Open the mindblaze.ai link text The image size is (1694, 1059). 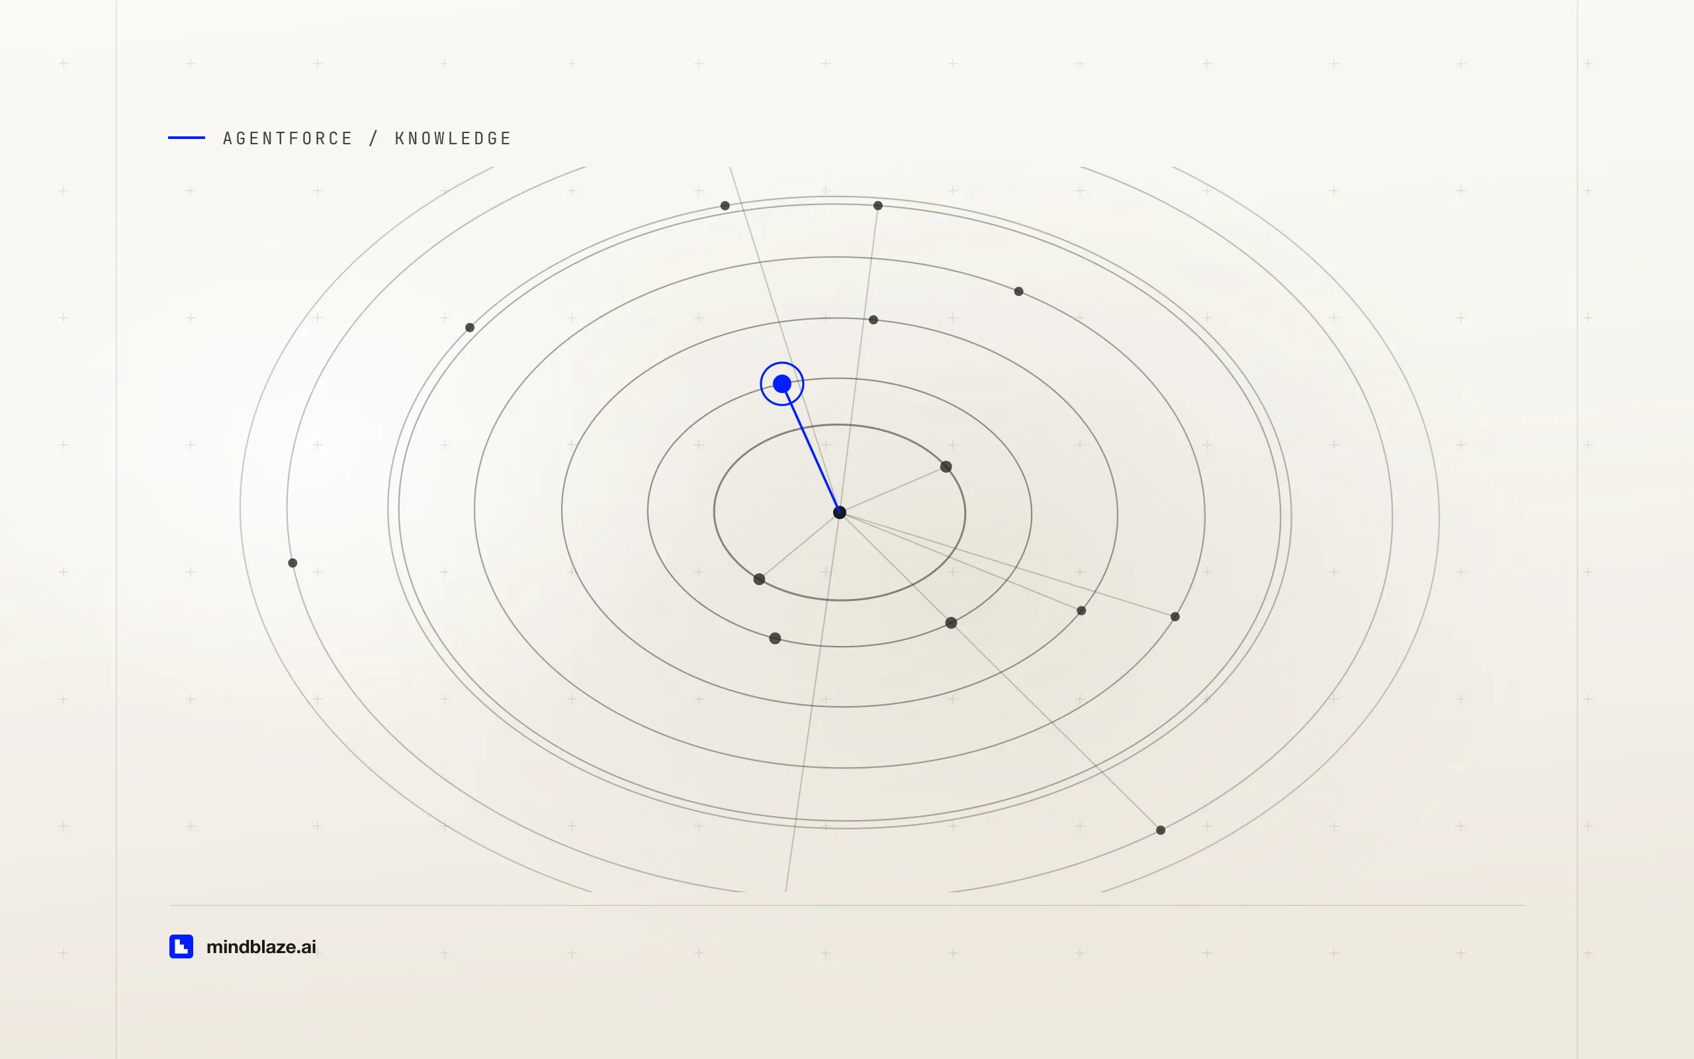pyautogui.click(x=261, y=947)
